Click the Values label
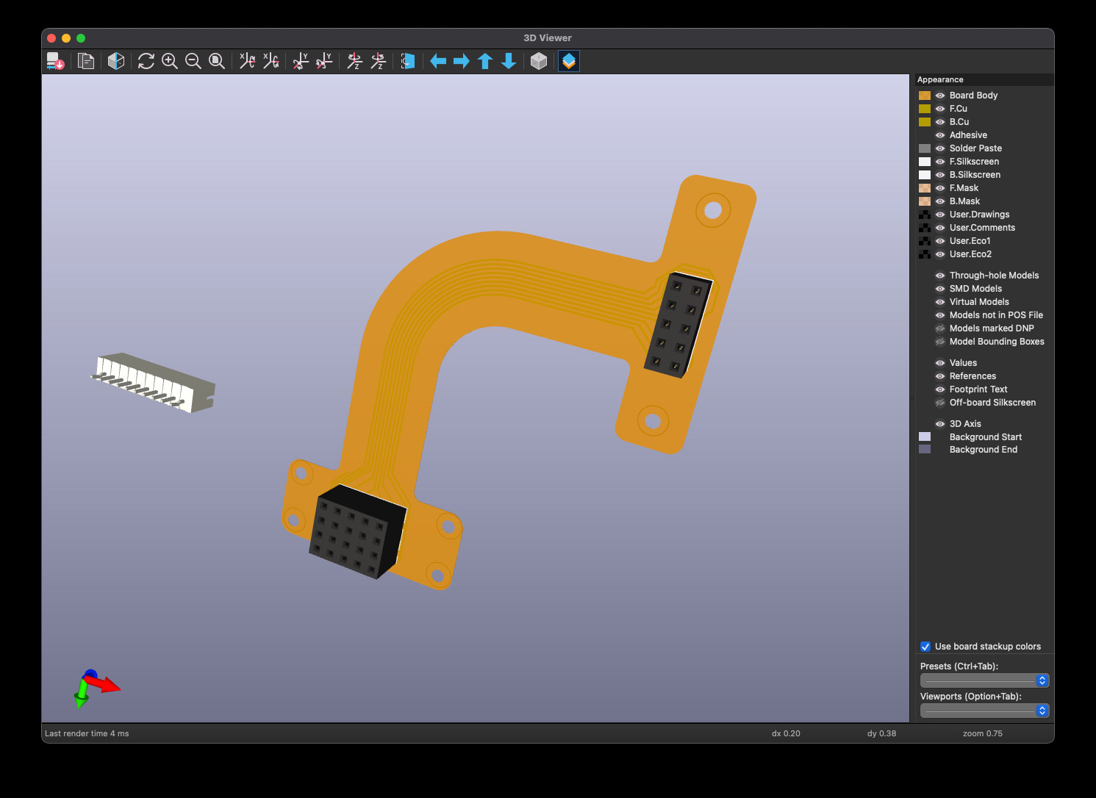The image size is (1096, 798). (963, 363)
